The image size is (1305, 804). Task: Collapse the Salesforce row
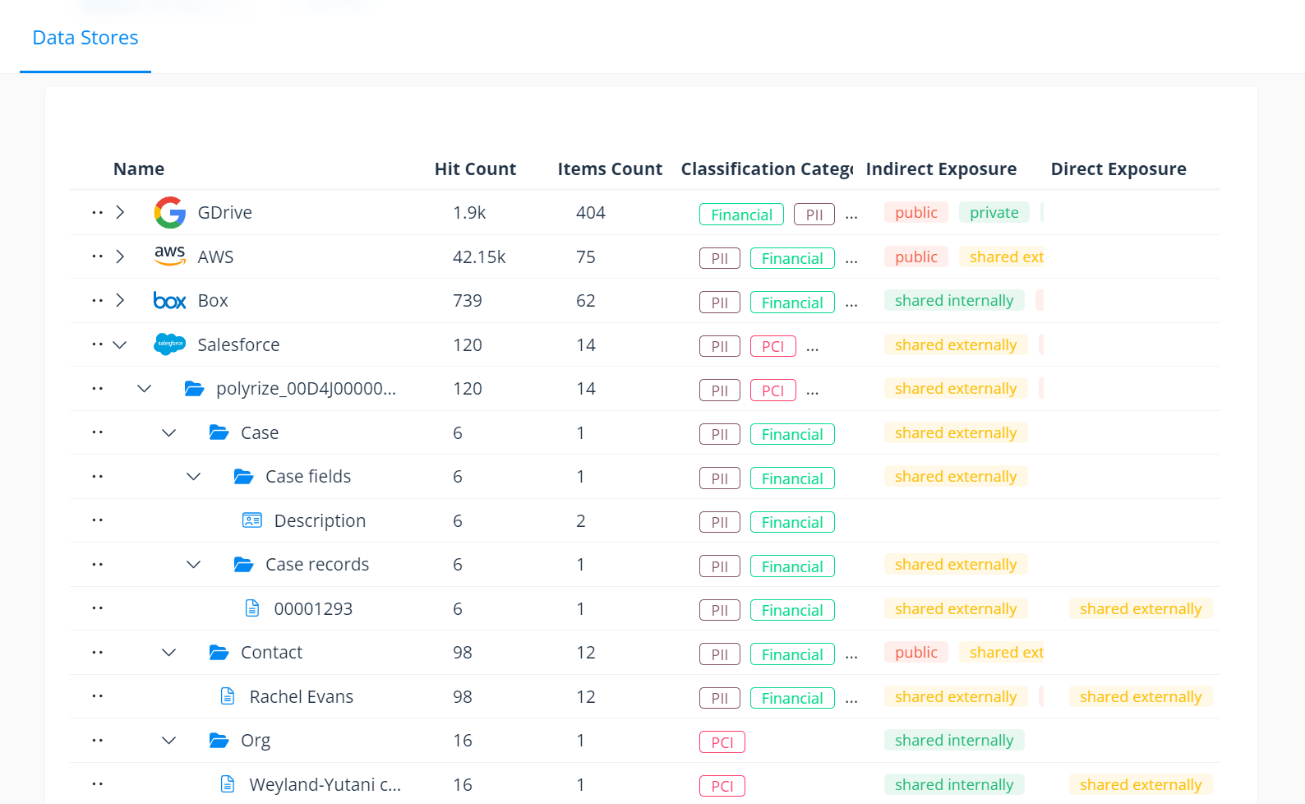click(x=120, y=344)
